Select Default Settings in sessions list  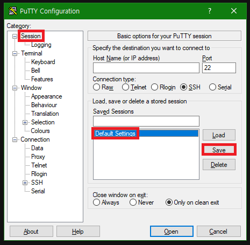(x=146, y=134)
